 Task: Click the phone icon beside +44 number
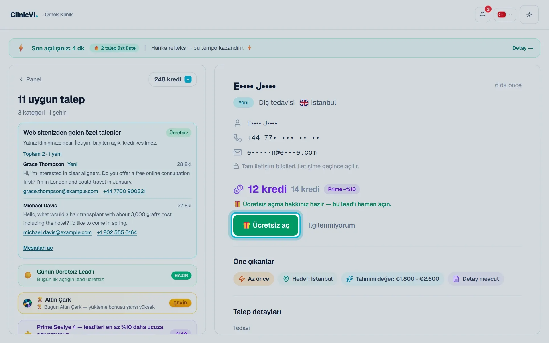(237, 138)
